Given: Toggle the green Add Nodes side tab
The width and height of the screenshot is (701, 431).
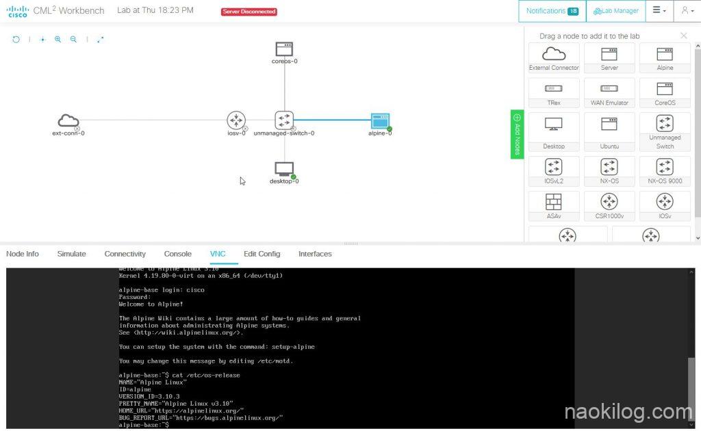Looking at the screenshot, I should tap(518, 135).
